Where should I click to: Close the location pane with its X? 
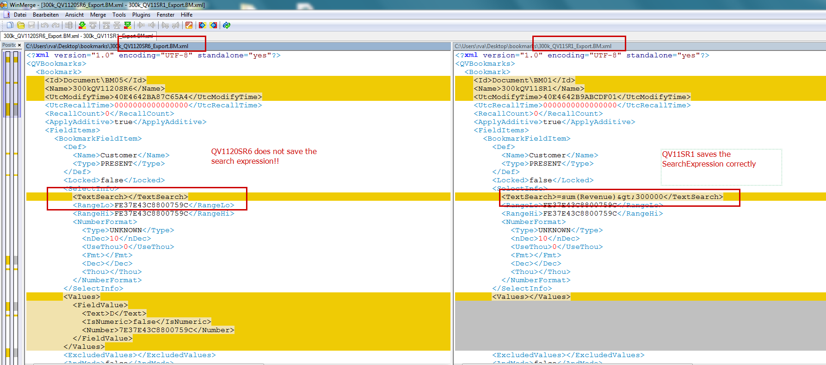(x=19, y=45)
